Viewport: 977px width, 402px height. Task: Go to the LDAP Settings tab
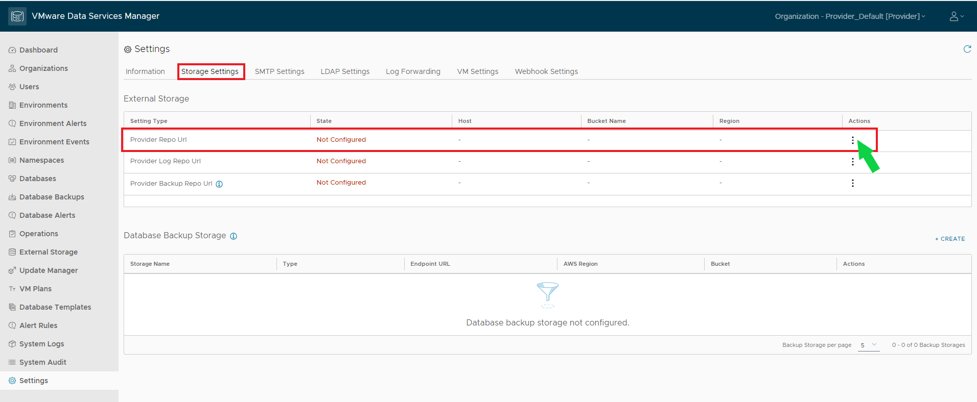345,71
